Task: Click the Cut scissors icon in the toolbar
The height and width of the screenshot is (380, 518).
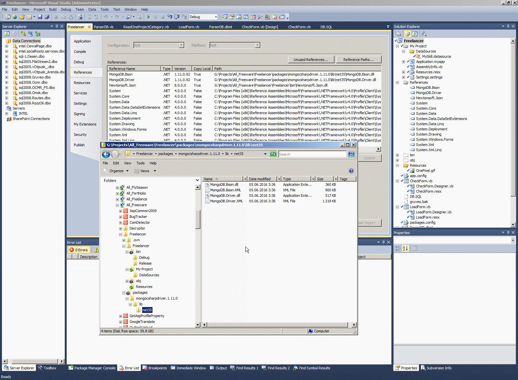Action: pos(56,17)
